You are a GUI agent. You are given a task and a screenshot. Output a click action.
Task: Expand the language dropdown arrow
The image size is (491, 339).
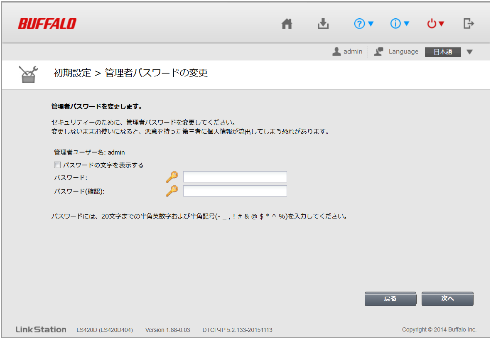(469, 52)
